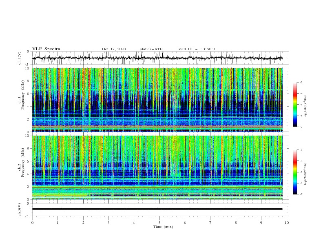Image resolution: width=323 pixels, height=250 pixels.
Task: Click the "-4" label on ch.2 color bar
Action: pyautogui.click(x=301, y=161)
